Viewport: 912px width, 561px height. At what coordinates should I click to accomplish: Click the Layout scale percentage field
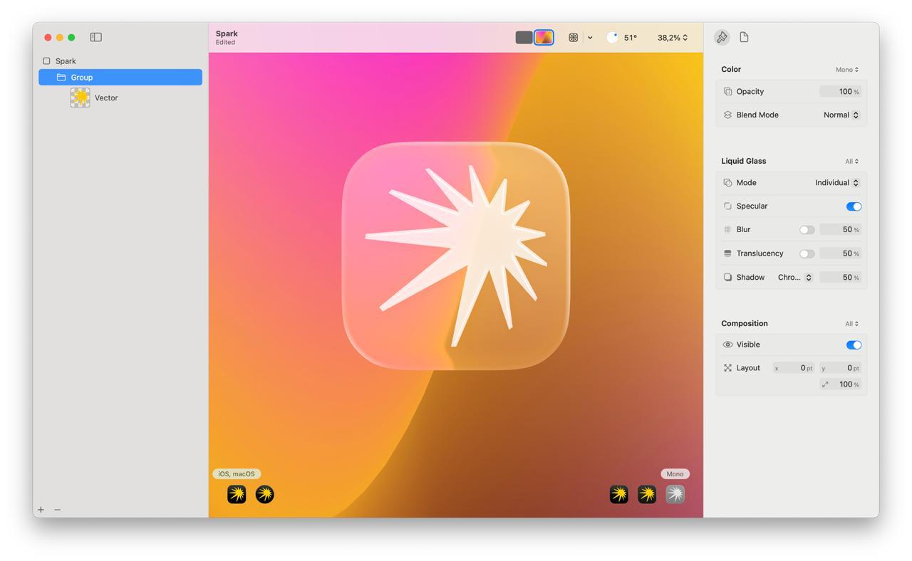pos(840,384)
